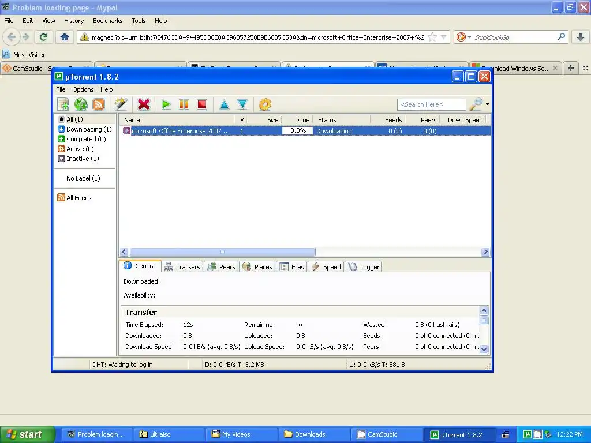Image resolution: width=591 pixels, height=443 pixels.
Task: Click the Windows Start button
Action: point(28,434)
